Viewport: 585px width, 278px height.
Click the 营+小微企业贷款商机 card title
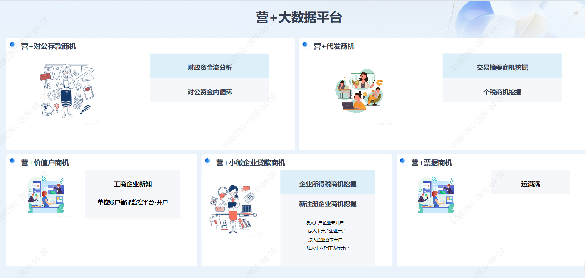click(x=251, y=163)
